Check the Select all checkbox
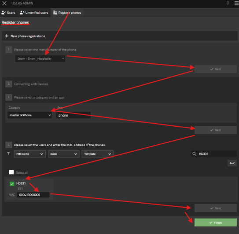This screenshot has height=234, width=239. 11,172
